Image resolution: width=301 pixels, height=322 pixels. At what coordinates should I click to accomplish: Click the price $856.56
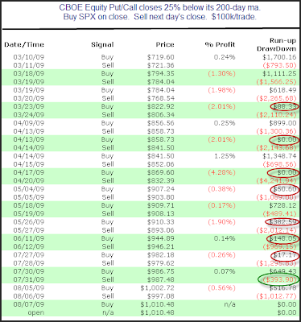161,123
